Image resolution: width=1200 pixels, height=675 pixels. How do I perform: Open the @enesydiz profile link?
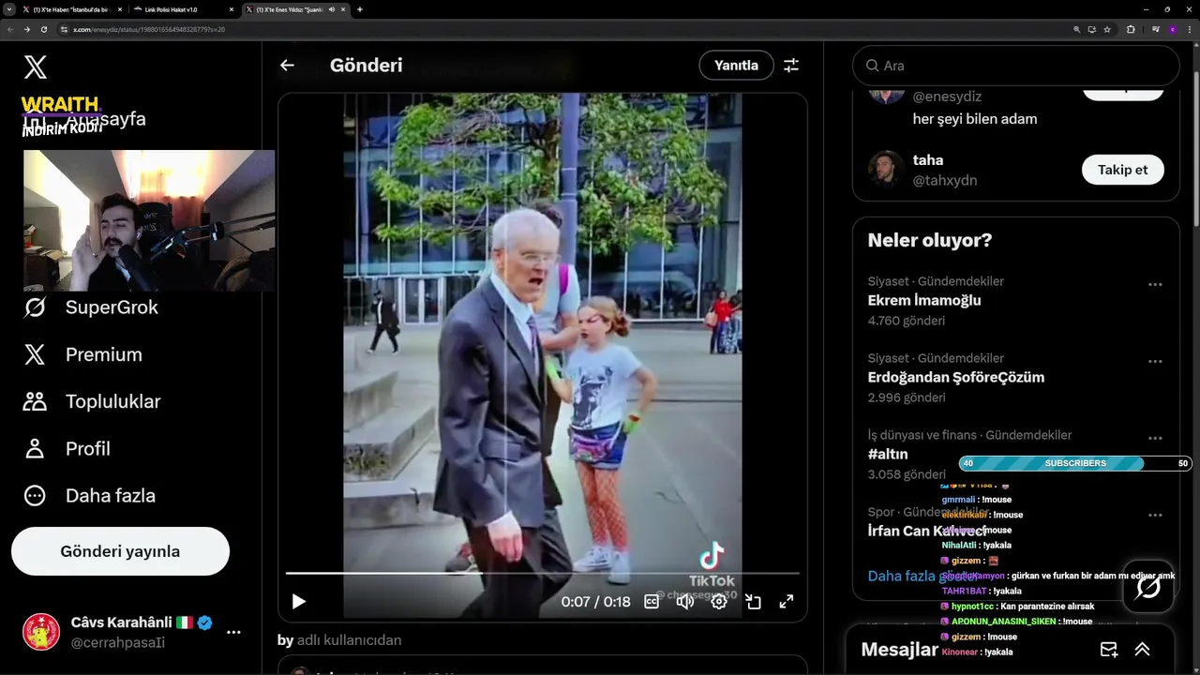pos(946,97)
